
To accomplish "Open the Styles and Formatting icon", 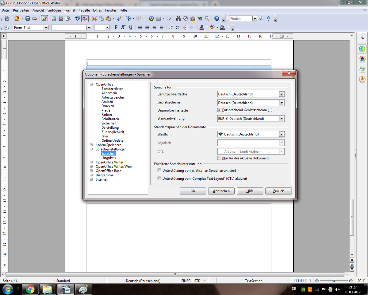I will click(7, 27).
